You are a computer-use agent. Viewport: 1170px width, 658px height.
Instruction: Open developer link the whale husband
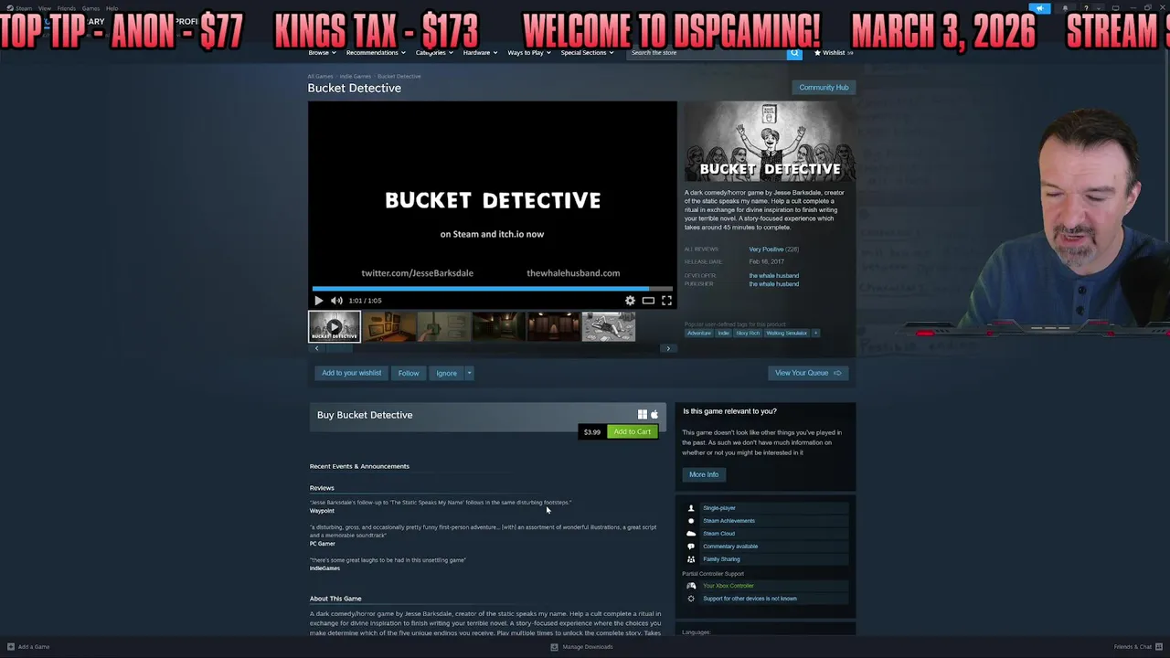774,276
